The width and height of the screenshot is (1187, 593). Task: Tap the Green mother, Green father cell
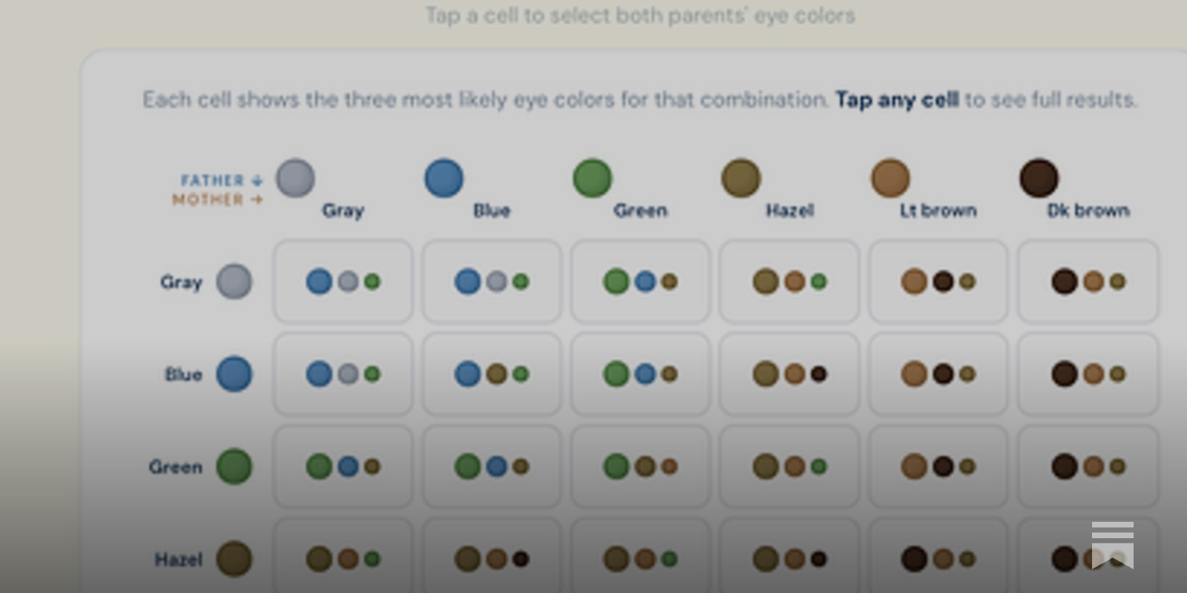pos(640,467)
